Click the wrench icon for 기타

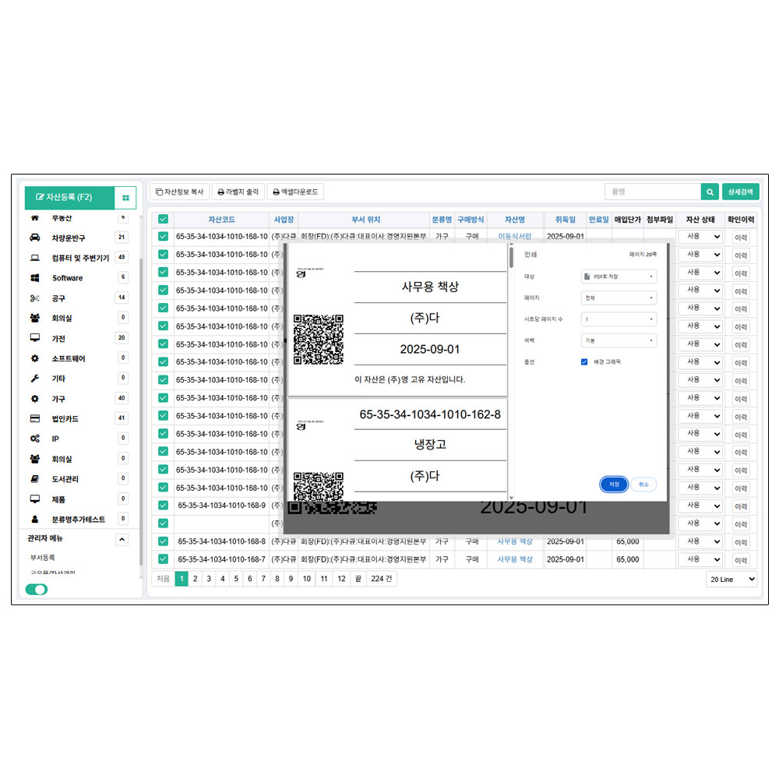point(35,379)
